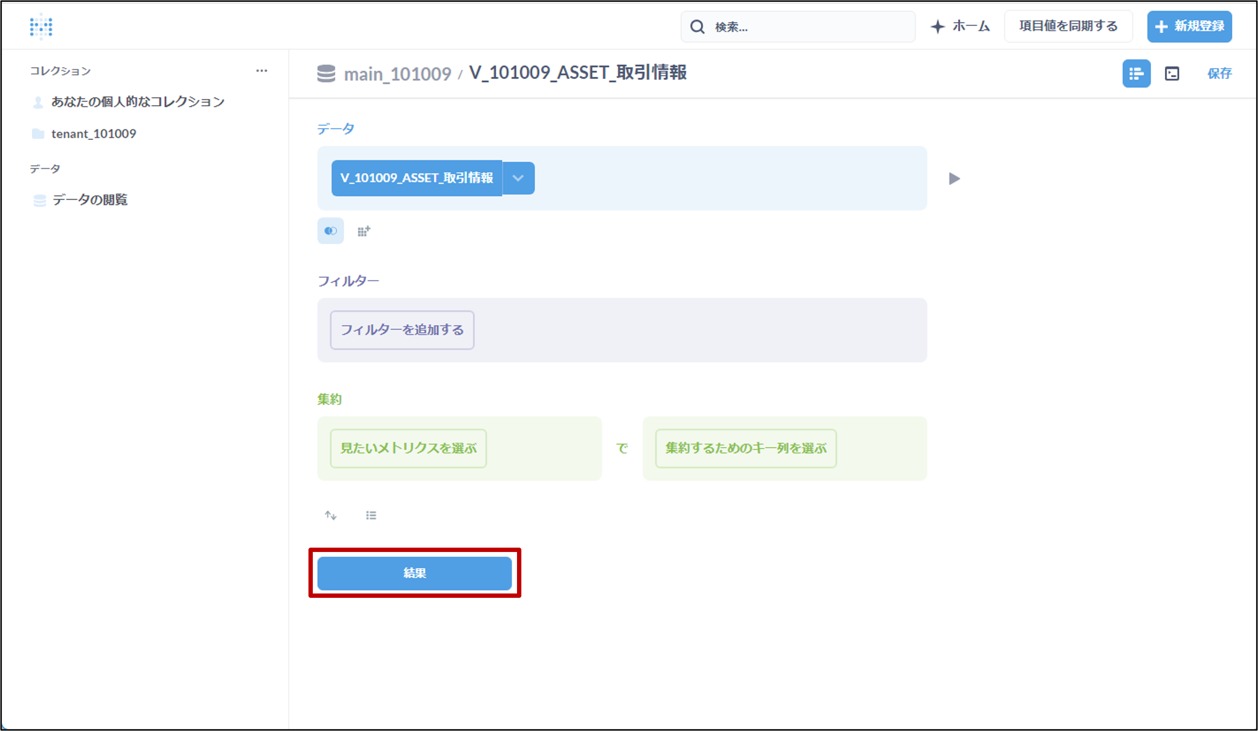The image size is (1258, 731).
Task: Click the sort arrows icon
Action: point(331,515)
